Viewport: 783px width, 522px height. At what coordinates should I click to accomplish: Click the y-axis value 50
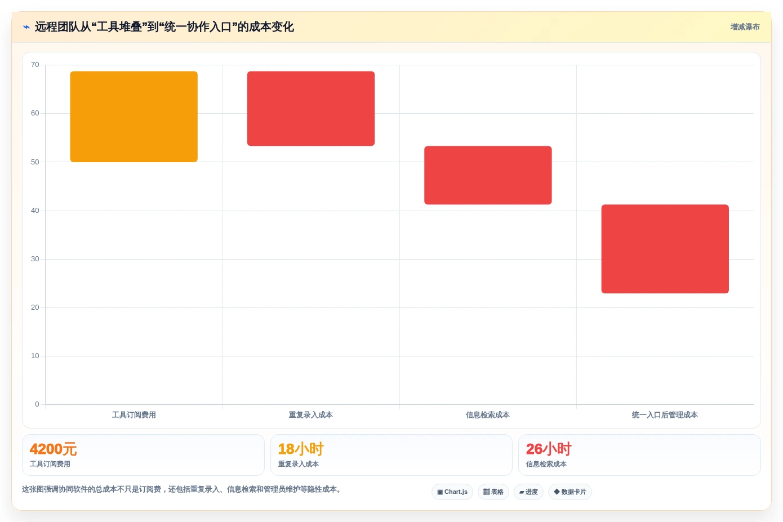(x=35, y=162)
